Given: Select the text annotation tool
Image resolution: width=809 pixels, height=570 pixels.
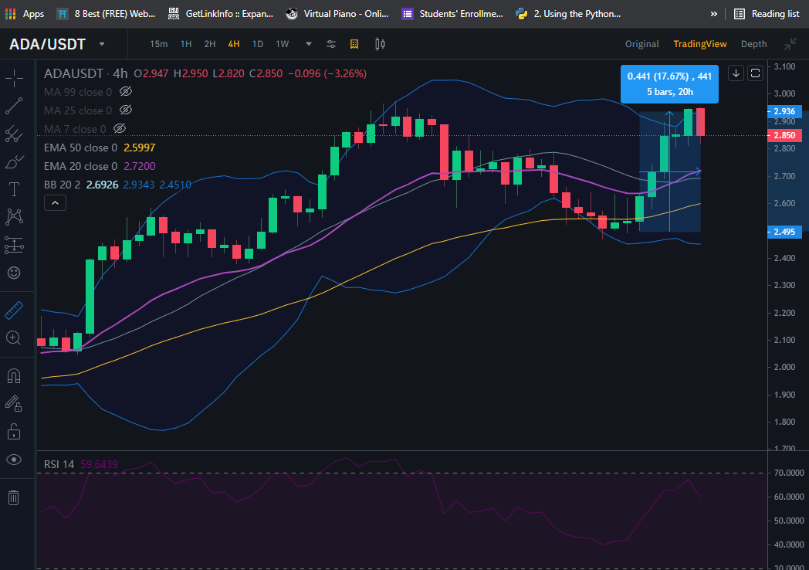Looking at the screenshot, I should 14,189.
